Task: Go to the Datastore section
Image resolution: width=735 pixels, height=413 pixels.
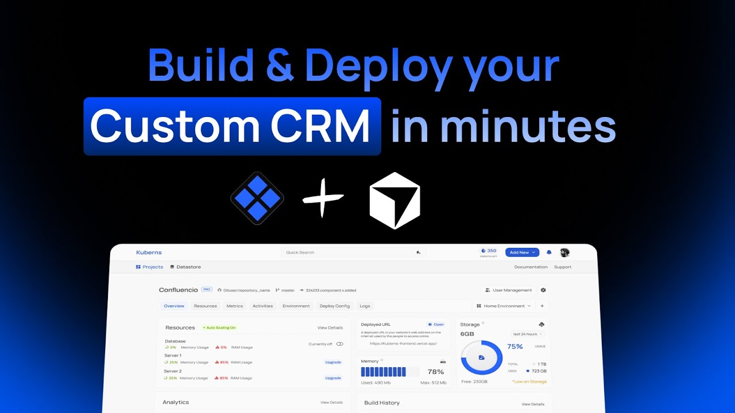Action: pyautogui.click(x=185, y=267)
